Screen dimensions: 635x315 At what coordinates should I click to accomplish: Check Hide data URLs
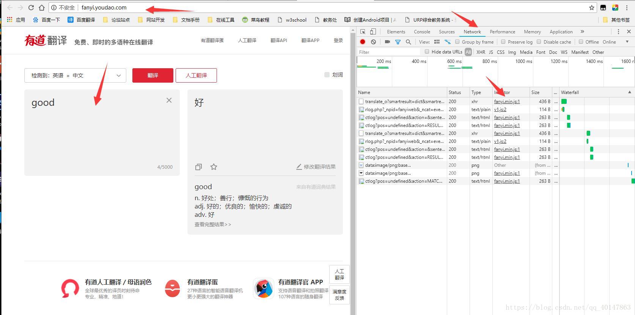pyautogui.click(x=427, y=52)
